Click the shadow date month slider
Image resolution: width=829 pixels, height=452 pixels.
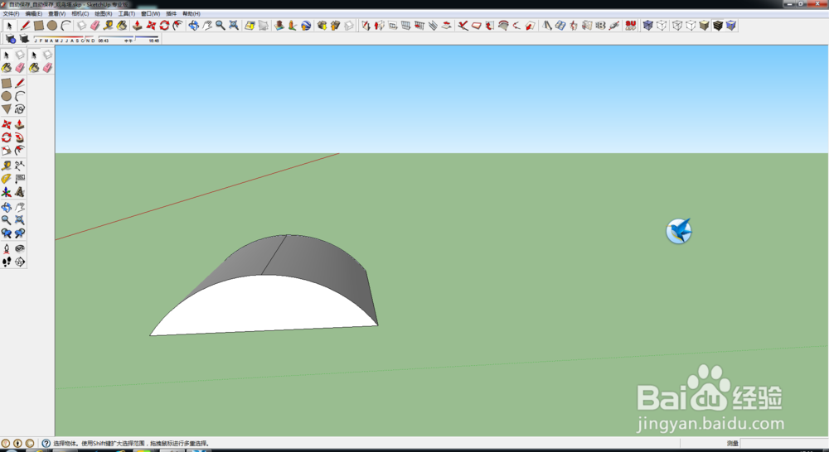[65, 39]
